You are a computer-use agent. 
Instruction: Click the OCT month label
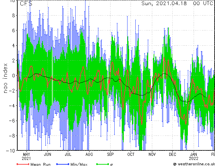point(131,154)
